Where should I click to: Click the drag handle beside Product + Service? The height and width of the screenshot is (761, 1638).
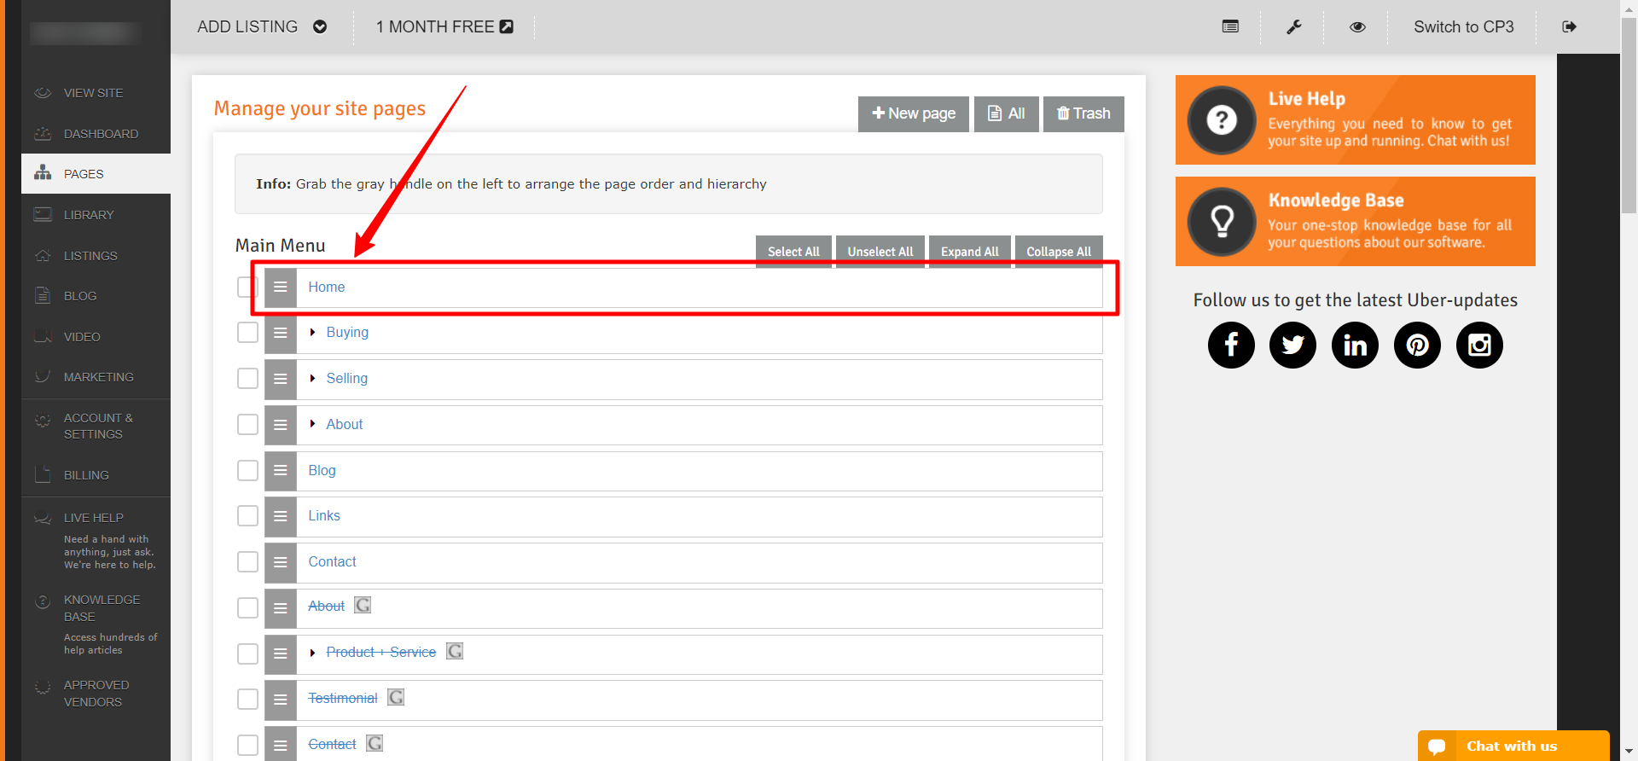(281, 654)
